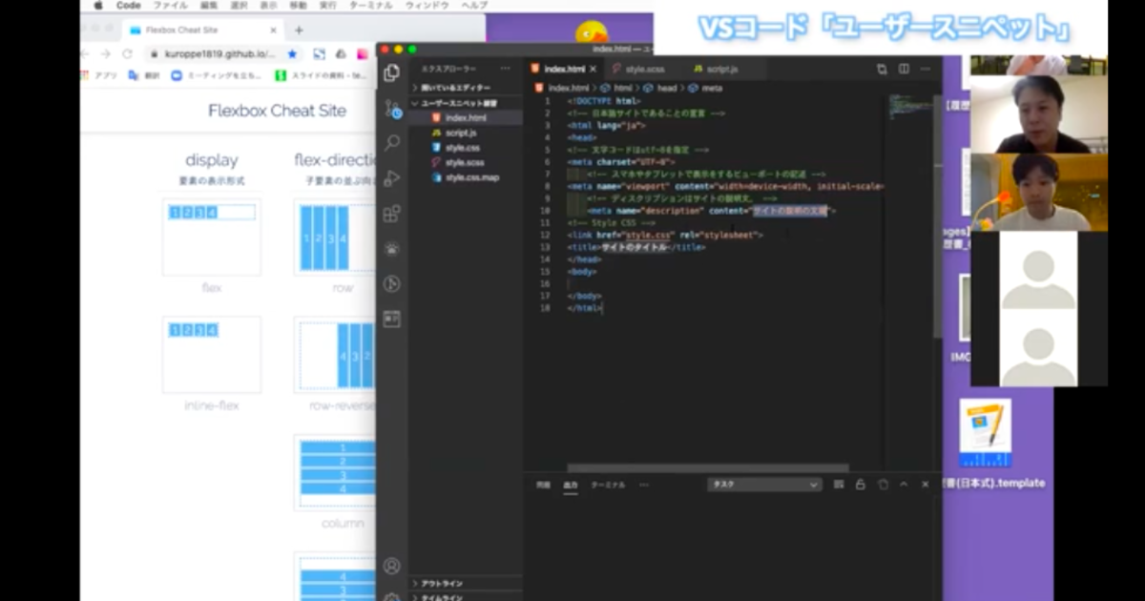Collapse the ユーザースニペット folder section
The width and height of the screenshot is (1145, 601).
[x=467, y=103]
